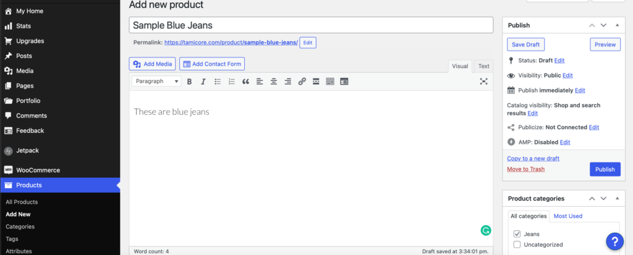Switch to the Text editor tab
Image resolution: width=633 pixels, height=255 pixels.
coord(483,66)
